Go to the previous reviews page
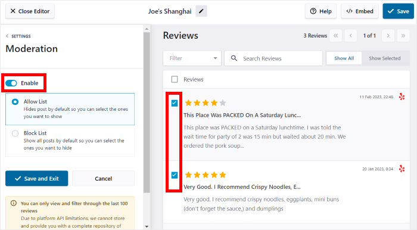417x230 pixels. [351, 35]
